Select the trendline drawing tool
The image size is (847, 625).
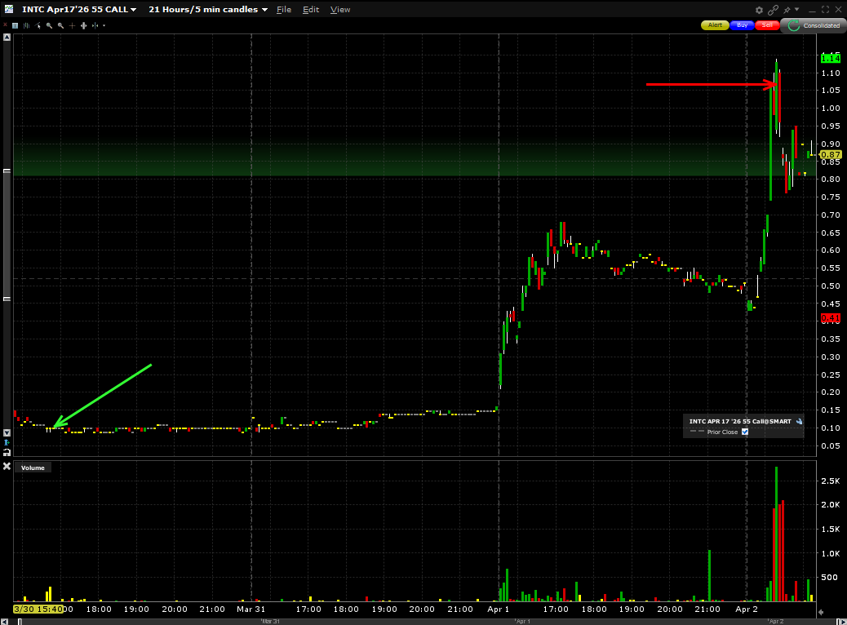(38, 25)
